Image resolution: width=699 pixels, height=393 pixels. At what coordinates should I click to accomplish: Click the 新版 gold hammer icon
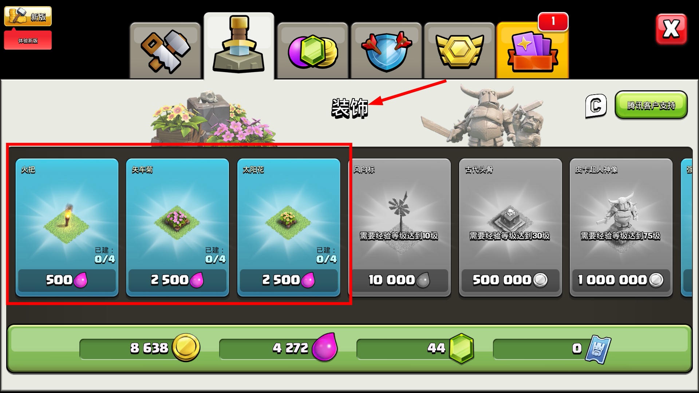point(28,16)
